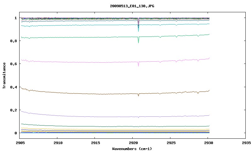Click the y-axis tick label 0
This screenshot has height=151, width=252.
pos(15,133)
